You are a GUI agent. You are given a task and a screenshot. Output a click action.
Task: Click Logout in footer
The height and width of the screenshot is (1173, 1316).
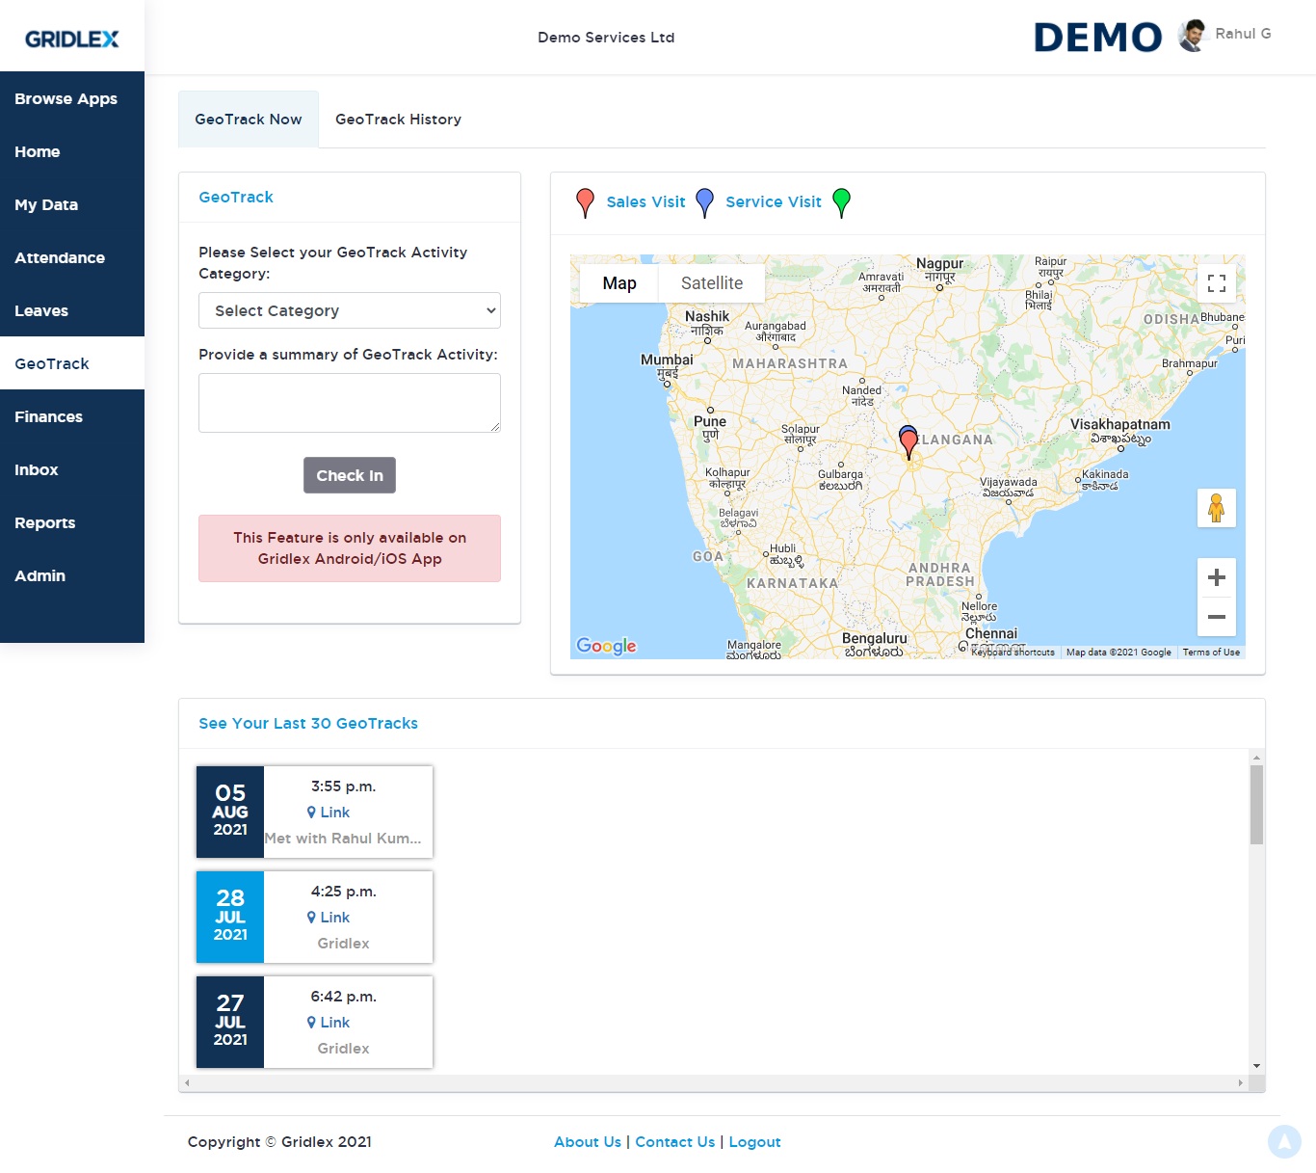(x=754, y=1142)
